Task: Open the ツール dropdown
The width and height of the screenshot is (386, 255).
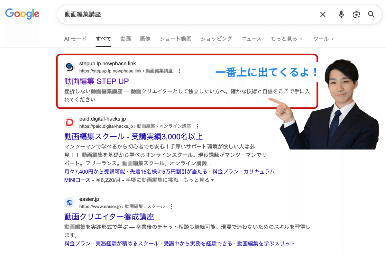Action: click(324, 39)
